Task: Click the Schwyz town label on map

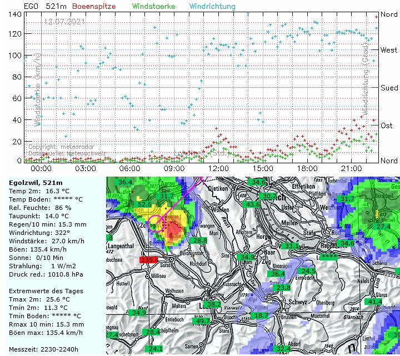Action: pos(297,302)
